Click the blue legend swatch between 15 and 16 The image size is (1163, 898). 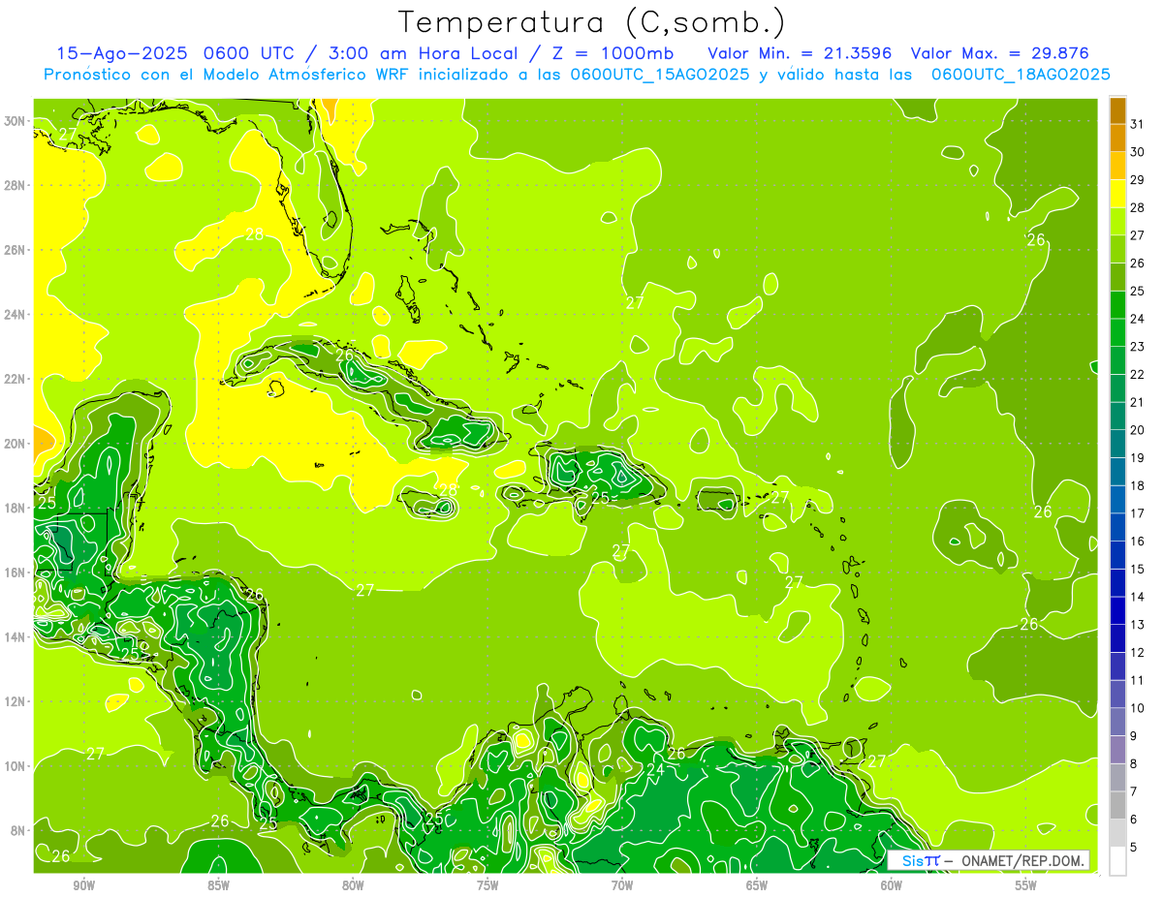[x=1117, y=555]
